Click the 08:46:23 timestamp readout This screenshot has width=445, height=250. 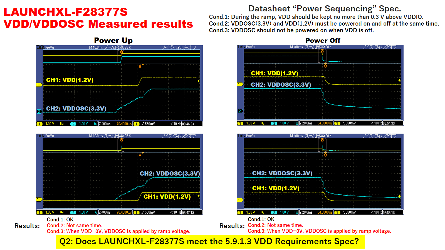coord(188,124)
